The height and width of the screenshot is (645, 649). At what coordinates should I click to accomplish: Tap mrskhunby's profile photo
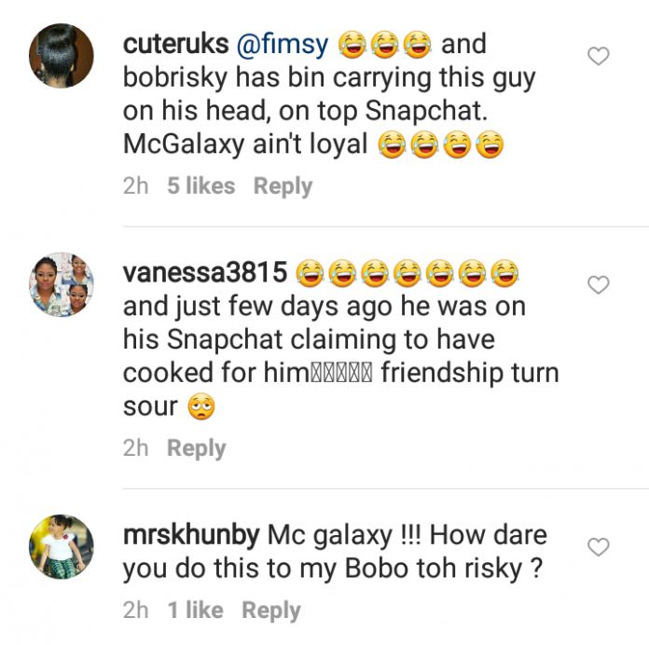pos(62,545)
